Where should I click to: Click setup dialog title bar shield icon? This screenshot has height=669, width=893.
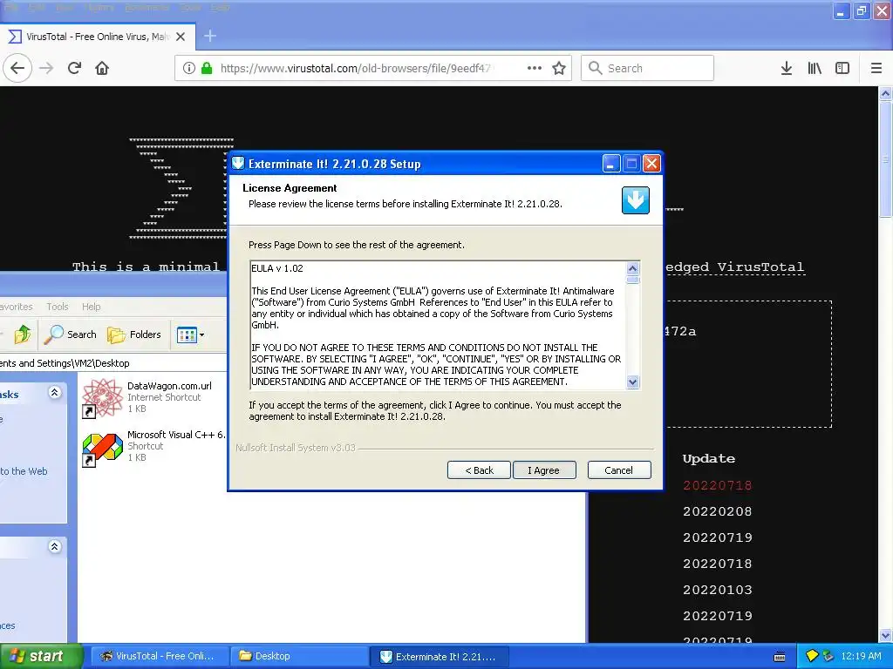coord(238,163)
